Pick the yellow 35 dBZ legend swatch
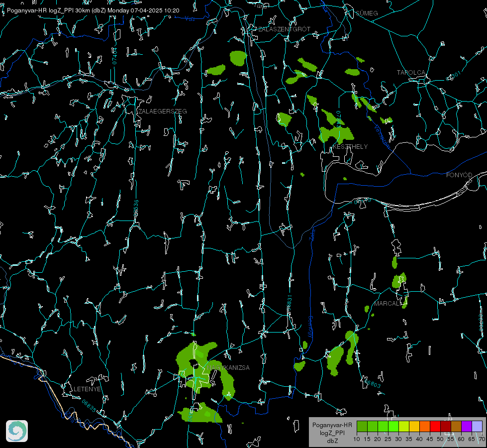This screenshot has height=448, width=487. click(414, 426)
